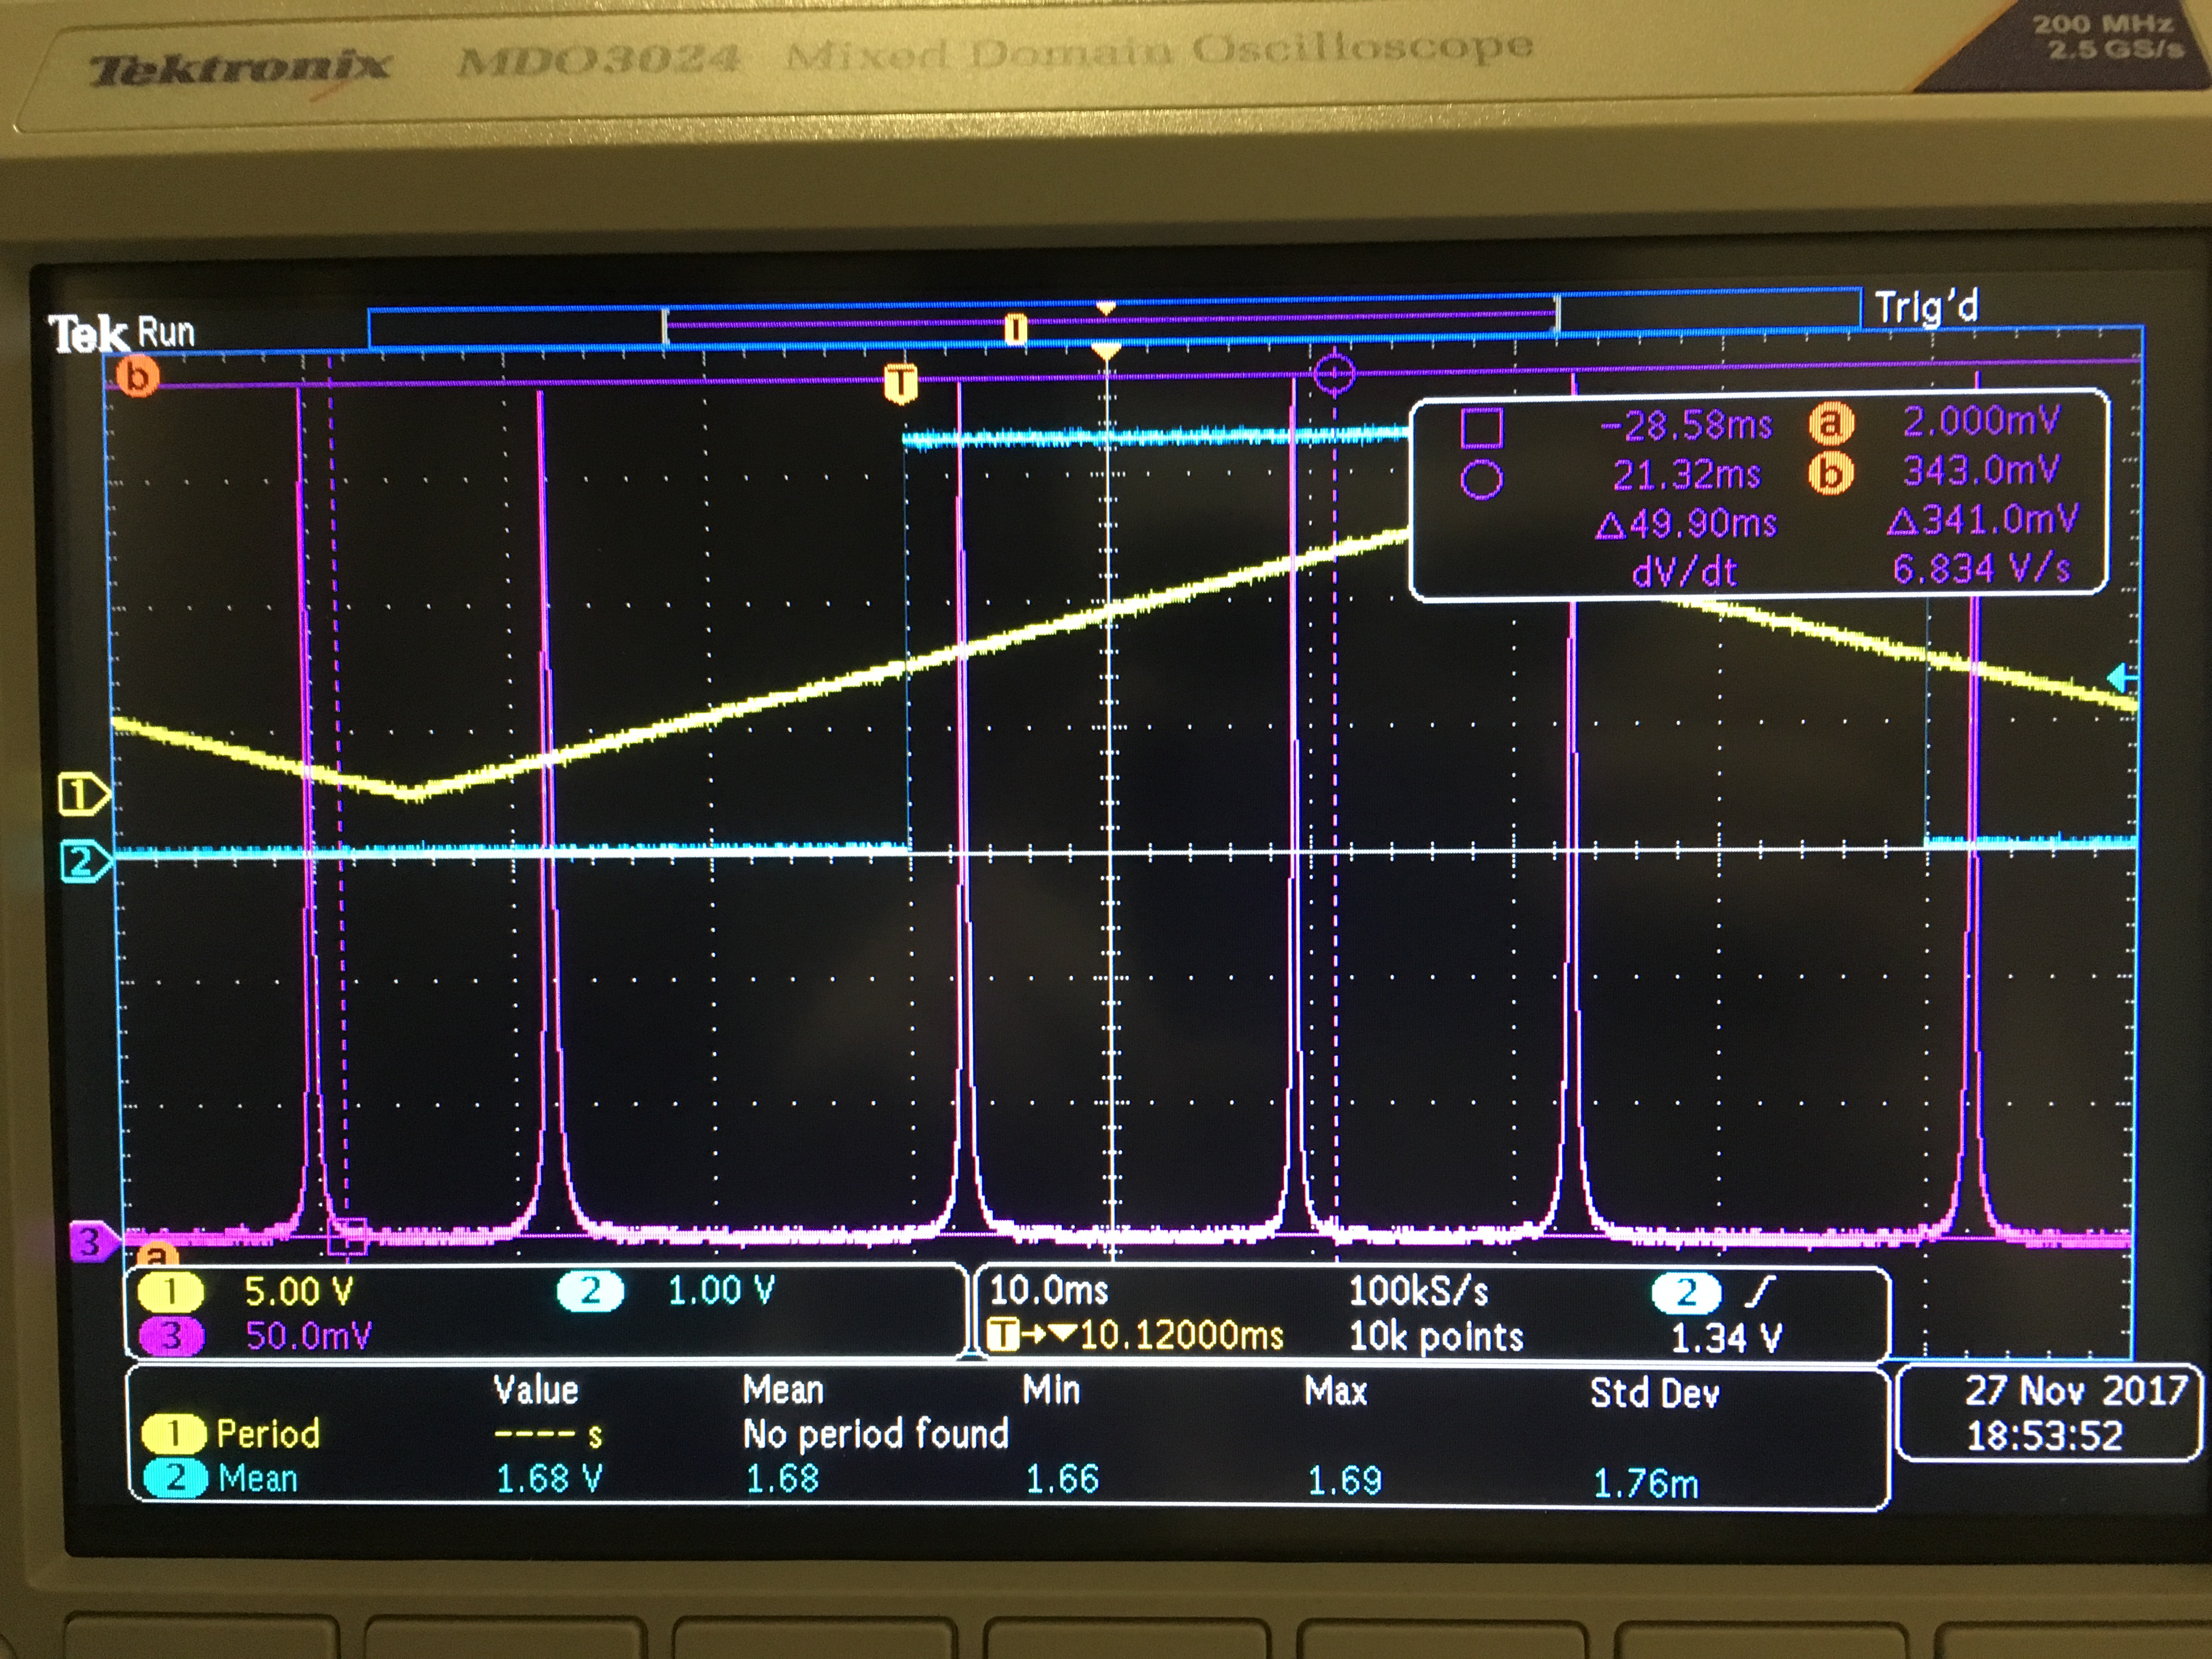Click the channel 1 ground marker
Viewport: 2212px width, 1659px height.
pyautogui.click(x=81, y=796)
